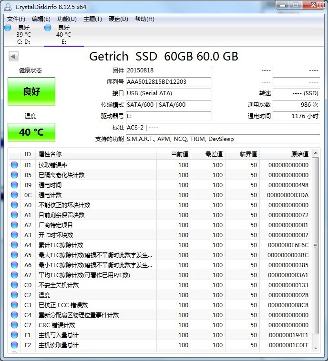Click the status icon for A4 累计TLC擦除计数
The width and height of the screenshot is (328, 361).
pyautogui.click(x=14, y=245)
